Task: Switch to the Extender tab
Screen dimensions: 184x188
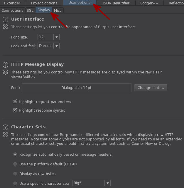Action: (12, 3)
